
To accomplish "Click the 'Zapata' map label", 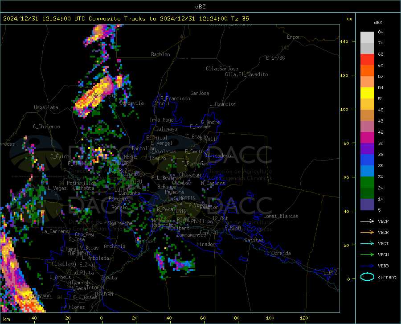I will [109, 278].
